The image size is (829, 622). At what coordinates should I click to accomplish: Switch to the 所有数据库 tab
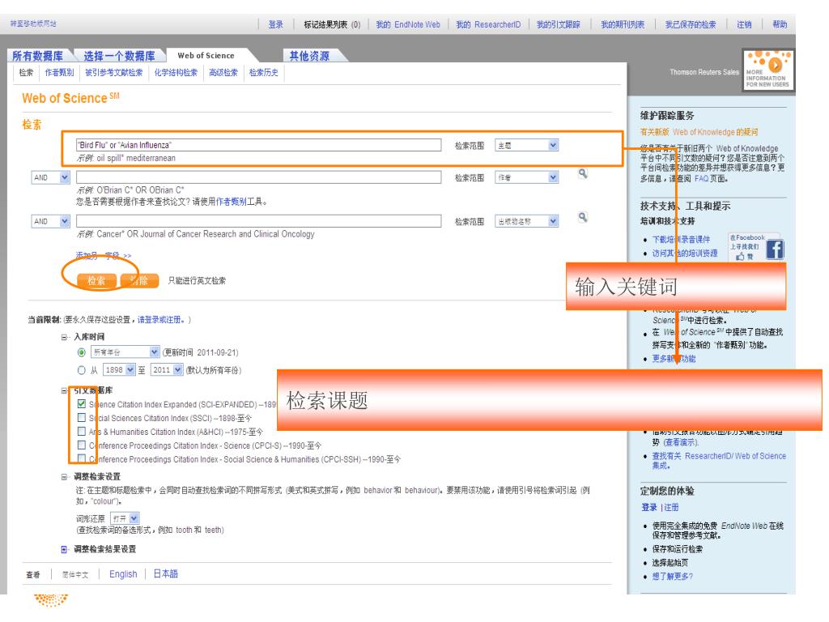point(37,56)
